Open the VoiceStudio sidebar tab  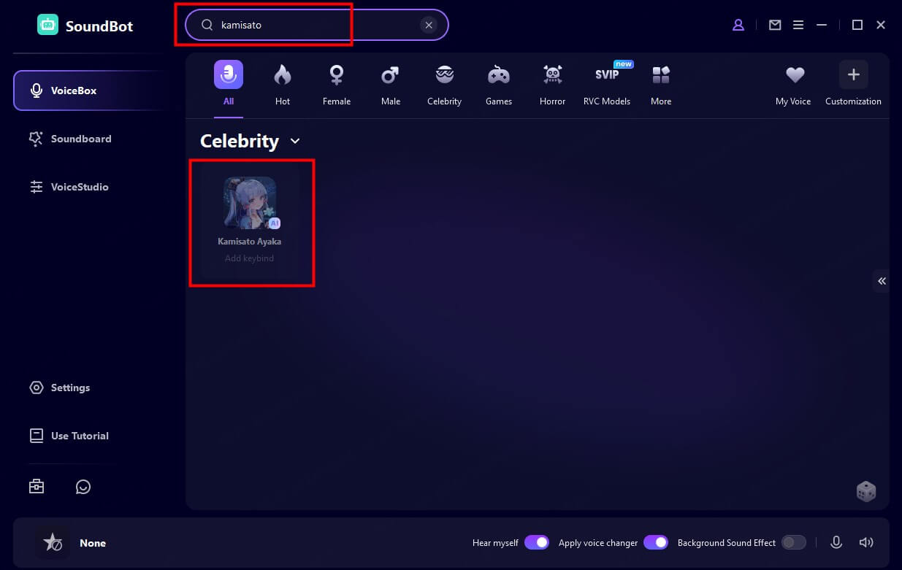click(x=79, y=187)
